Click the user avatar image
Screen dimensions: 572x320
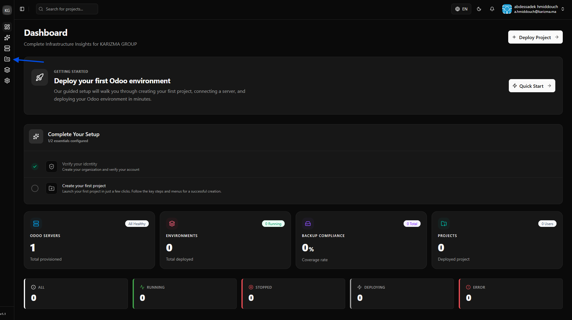click(x=507, y=9)
